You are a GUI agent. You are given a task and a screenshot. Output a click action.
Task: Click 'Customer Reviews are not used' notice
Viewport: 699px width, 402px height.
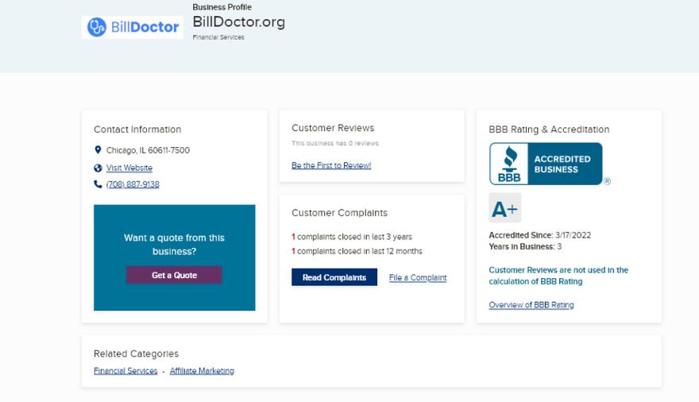[558, 276]
